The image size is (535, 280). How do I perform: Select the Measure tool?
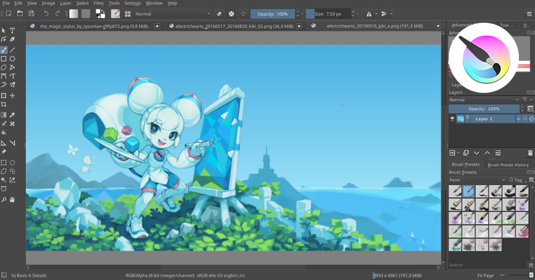pyautogui.click(x=12, y=143)
